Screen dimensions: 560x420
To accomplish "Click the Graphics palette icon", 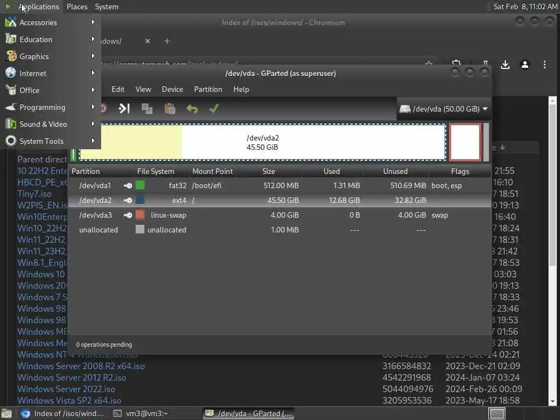I will pyautogui.click(x=11, y=56).
